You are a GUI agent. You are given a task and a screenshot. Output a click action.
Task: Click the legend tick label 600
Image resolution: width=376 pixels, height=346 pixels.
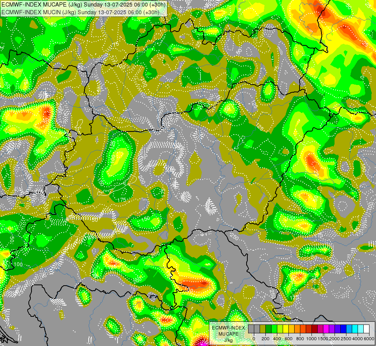(288, 339)
